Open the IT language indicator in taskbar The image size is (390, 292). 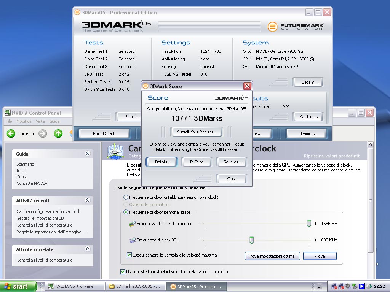click(x=320, y=286)
